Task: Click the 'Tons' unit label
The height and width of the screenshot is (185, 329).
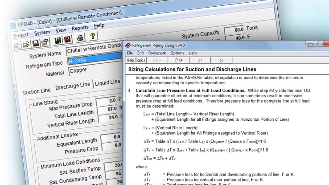Action: [252, 28]
